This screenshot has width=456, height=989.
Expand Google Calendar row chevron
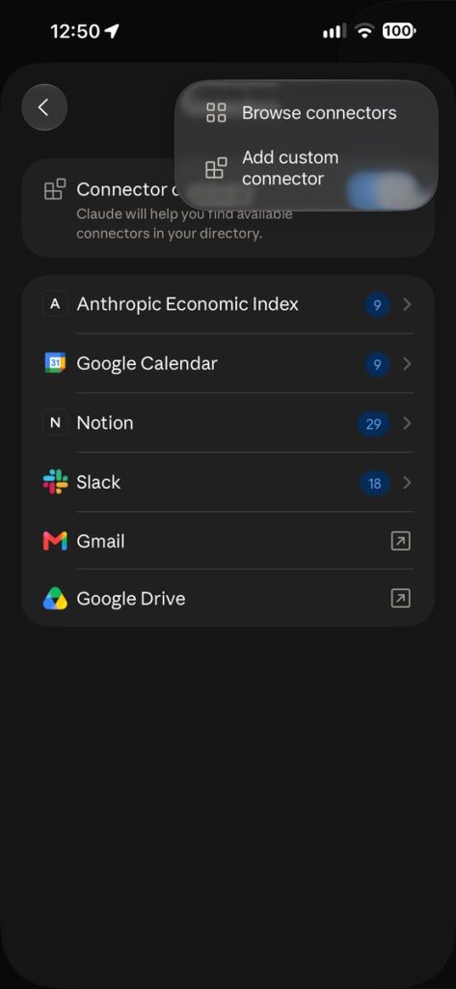pyautogui.click(x=407, y=364)
